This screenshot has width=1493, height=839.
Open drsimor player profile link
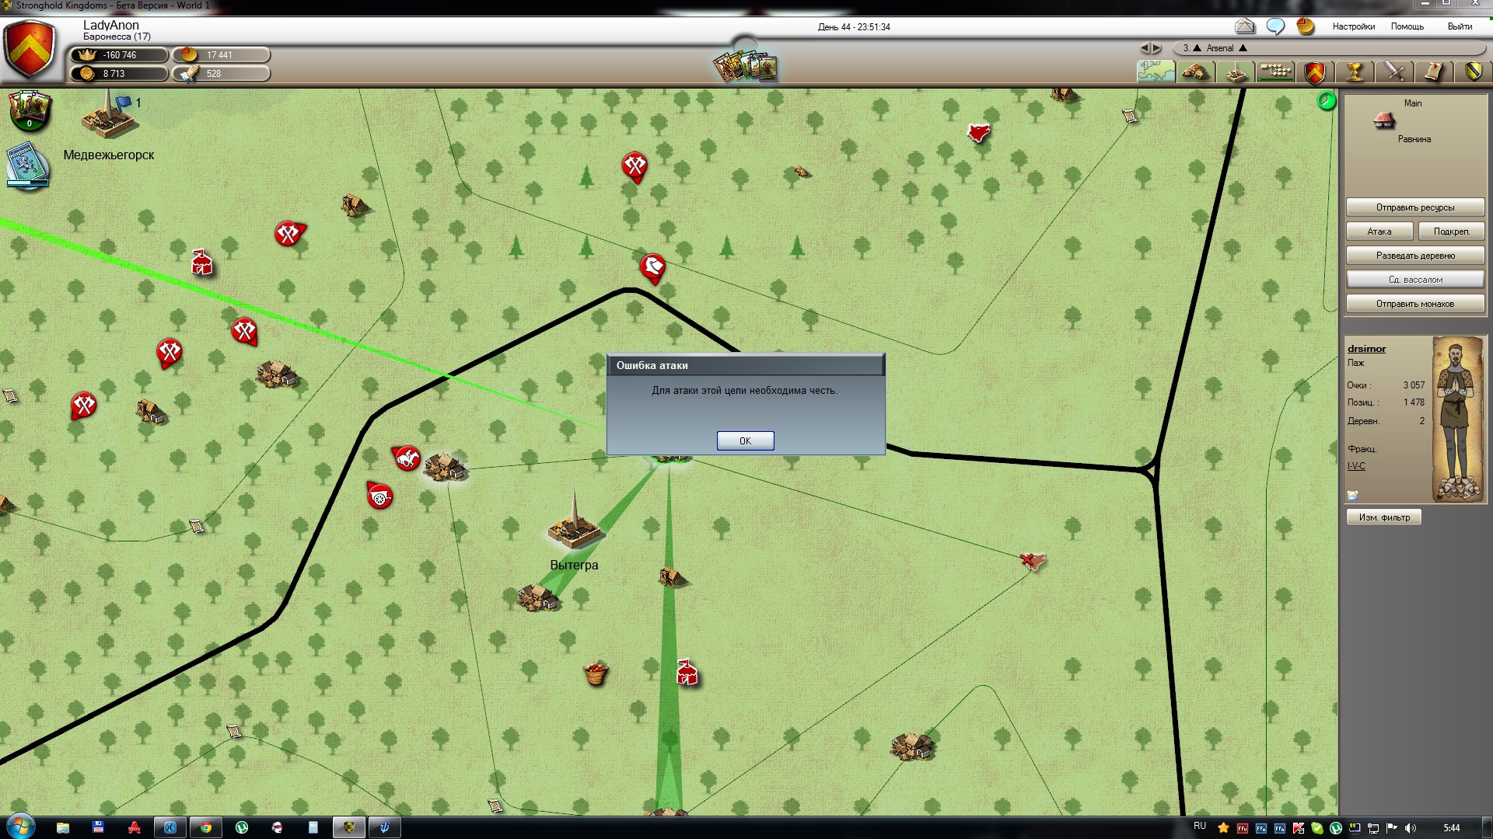[1366, 349]
